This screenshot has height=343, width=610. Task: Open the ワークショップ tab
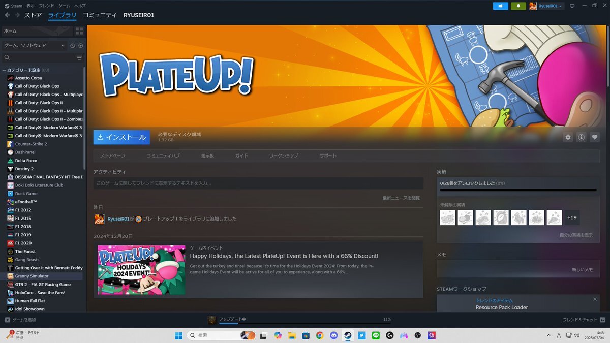[x=284, y=155]
